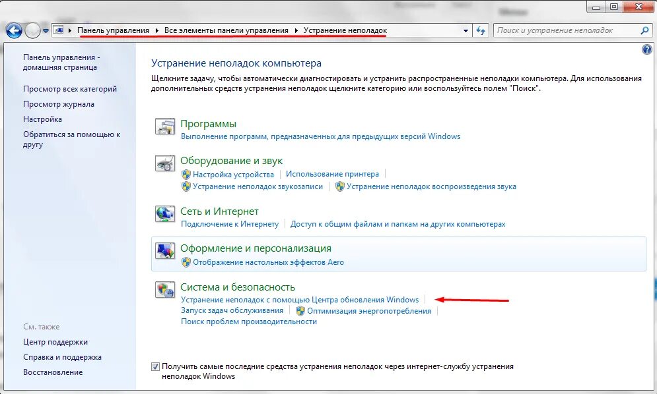
Task: Click shield icon beside Aero effects link
Action: point(186,262)
